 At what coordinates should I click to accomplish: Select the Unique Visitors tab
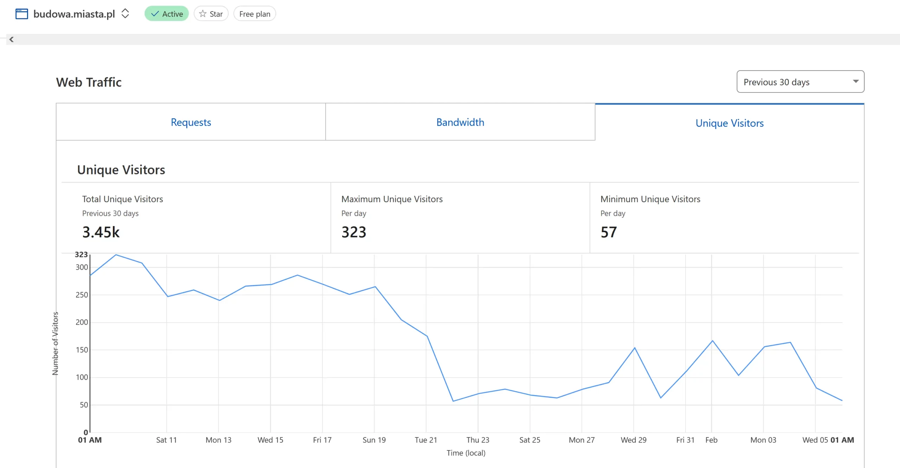[729, 123]
